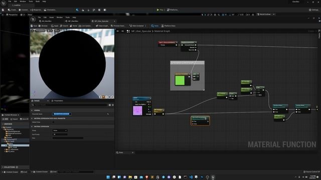Click the Import button in Content Browser
321x180 pixels.
click(14, 119)
